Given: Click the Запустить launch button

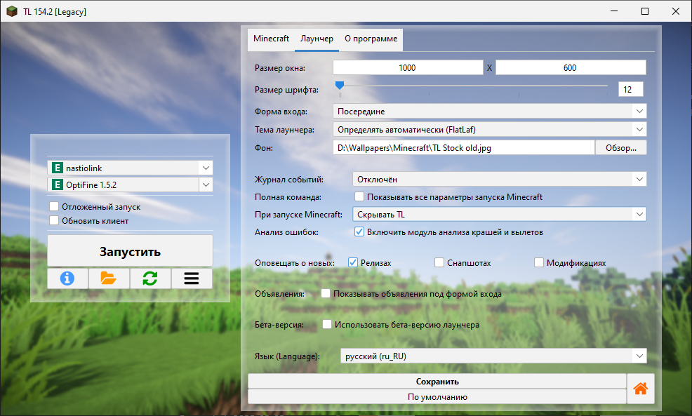Looking at the screenshot, I should pos(130,251).
